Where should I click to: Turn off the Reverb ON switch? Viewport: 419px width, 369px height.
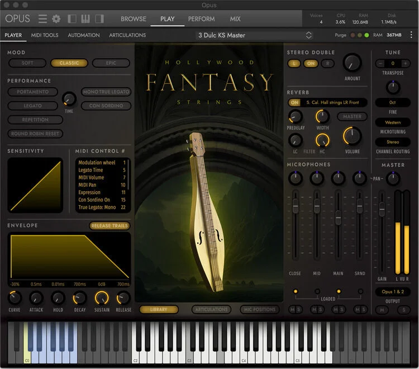coord(294,102)
